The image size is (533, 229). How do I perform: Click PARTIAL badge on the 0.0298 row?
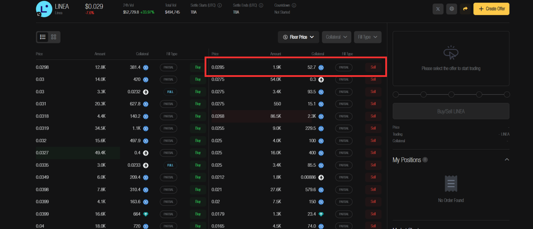(168, 67)
